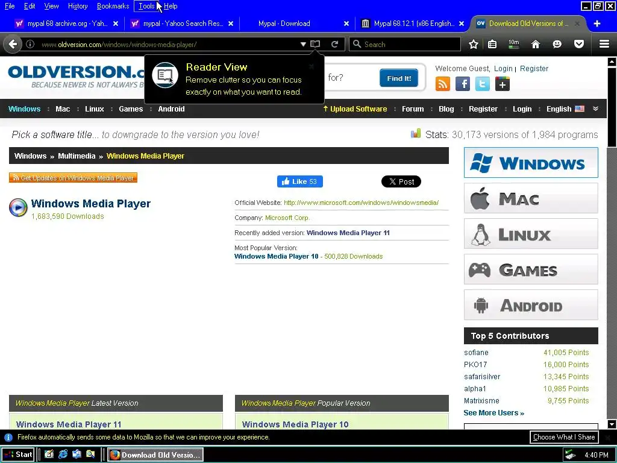This screenshot has height=463, width=617.
Task: Click the page scrollbar down arrow
Action: tap(612, 424)
